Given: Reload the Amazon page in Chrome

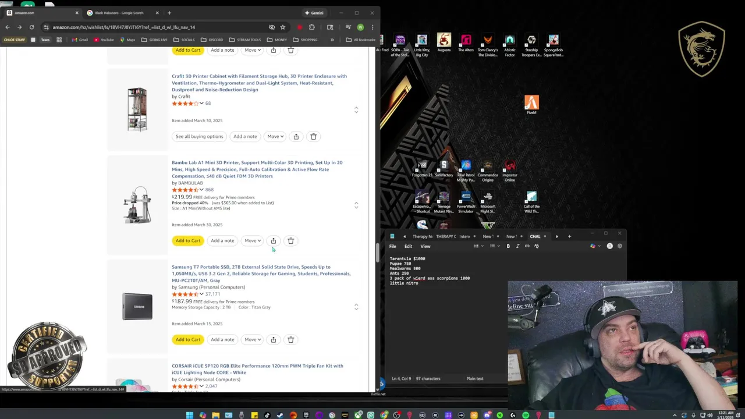Looking at the screenshot, I should point(31,27).
